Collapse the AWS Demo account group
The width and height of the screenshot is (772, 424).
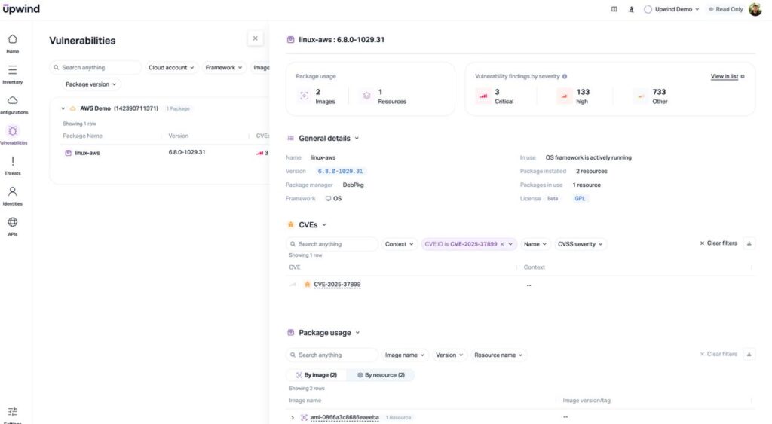(63, 108)
